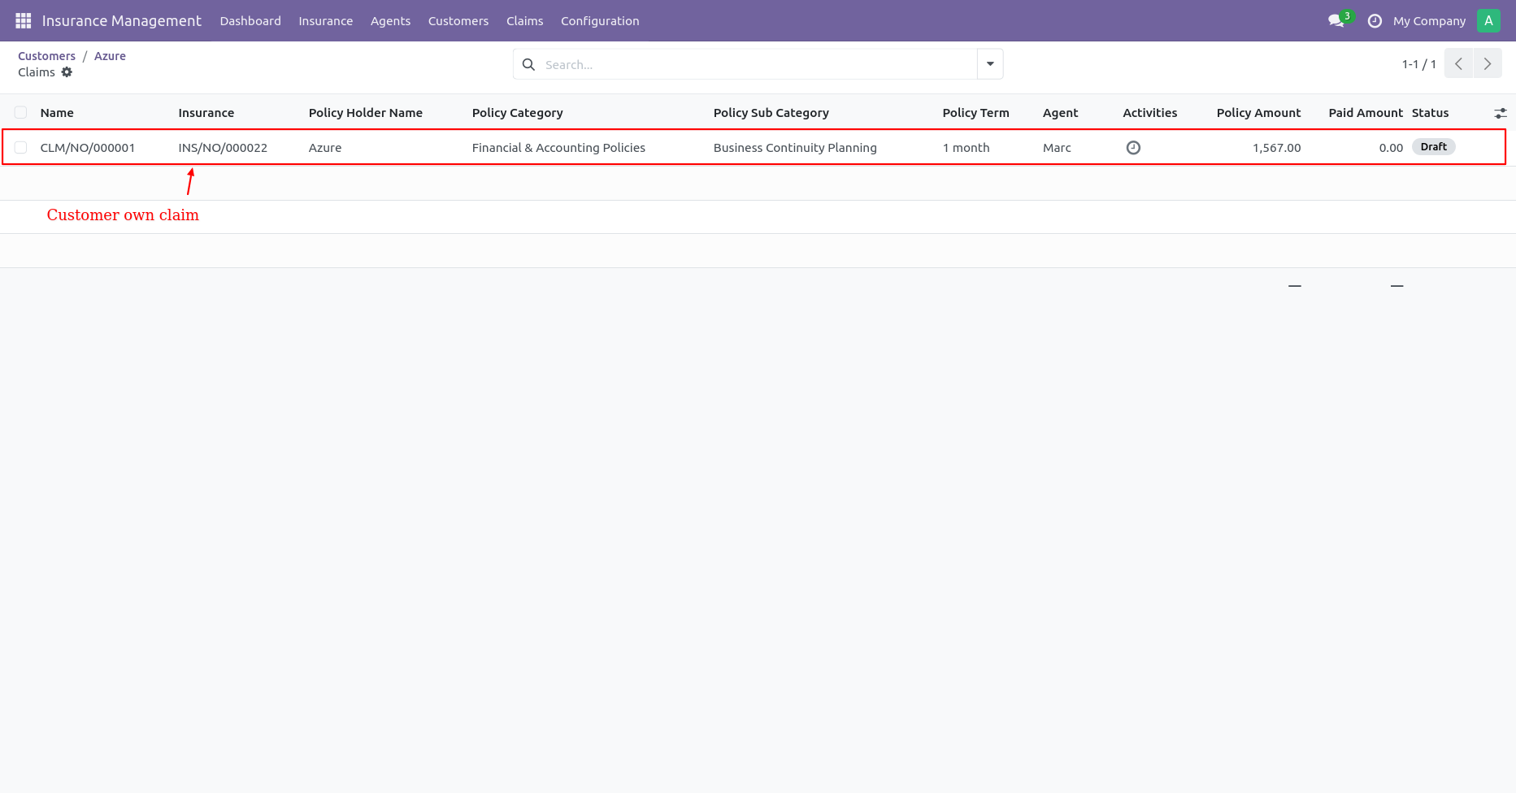Click Azure policy holder cell
The image size is (1516, 793).
pyautogui.click(x=325, y=148)
